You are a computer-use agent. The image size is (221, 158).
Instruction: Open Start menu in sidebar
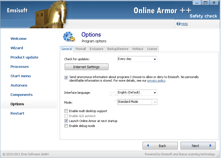point(21,76)
